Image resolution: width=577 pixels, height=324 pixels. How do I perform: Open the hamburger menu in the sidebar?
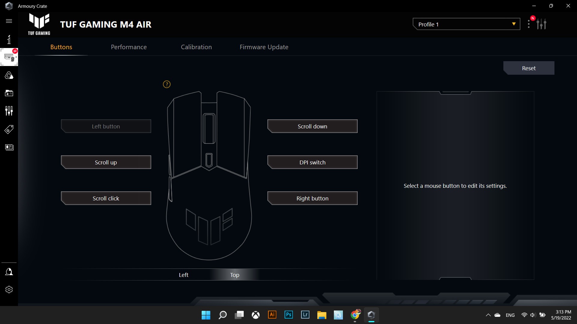pyautogui.click(x=9, y=21)
